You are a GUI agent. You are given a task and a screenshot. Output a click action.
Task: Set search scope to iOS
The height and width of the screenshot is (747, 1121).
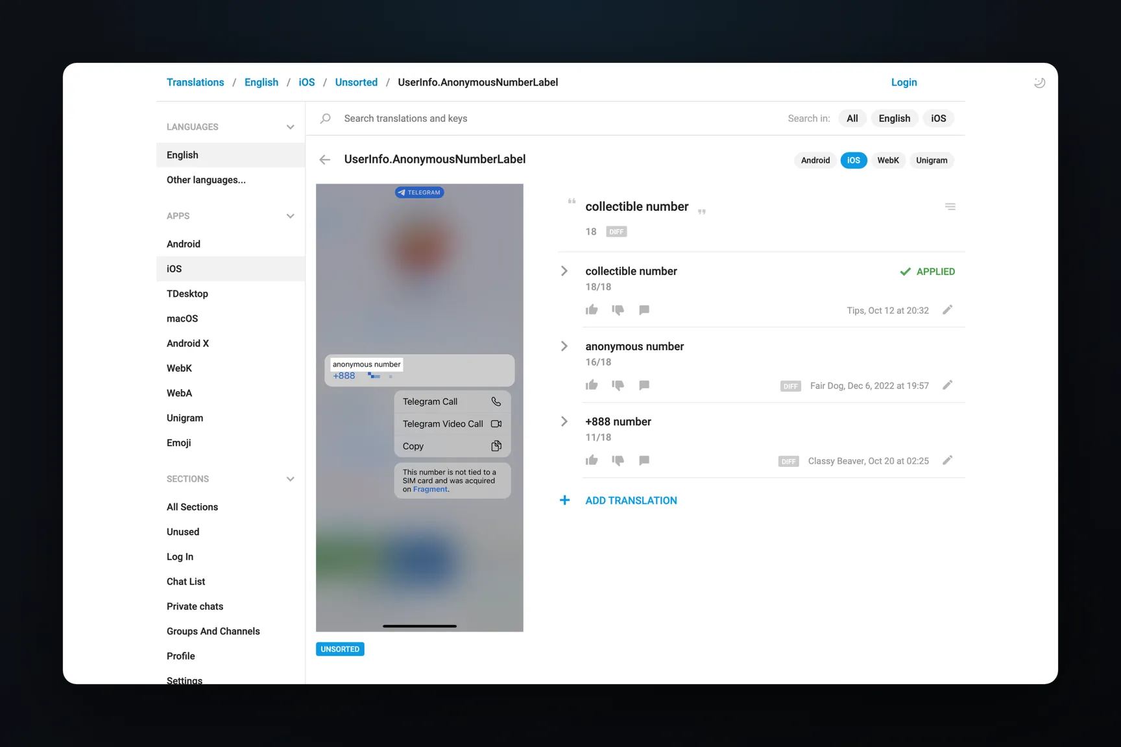click(938, 119)
